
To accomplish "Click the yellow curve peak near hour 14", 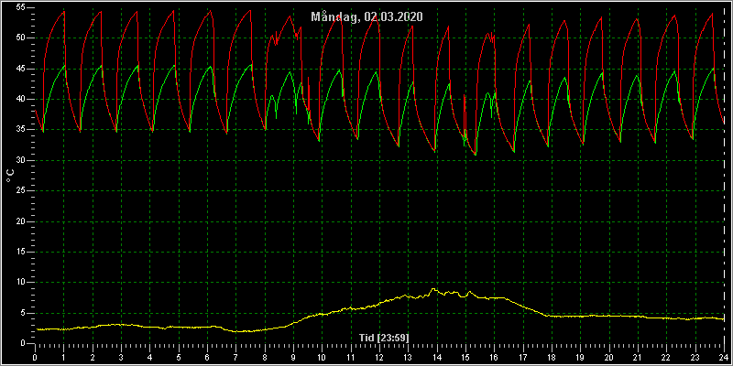I will point(433,289).
